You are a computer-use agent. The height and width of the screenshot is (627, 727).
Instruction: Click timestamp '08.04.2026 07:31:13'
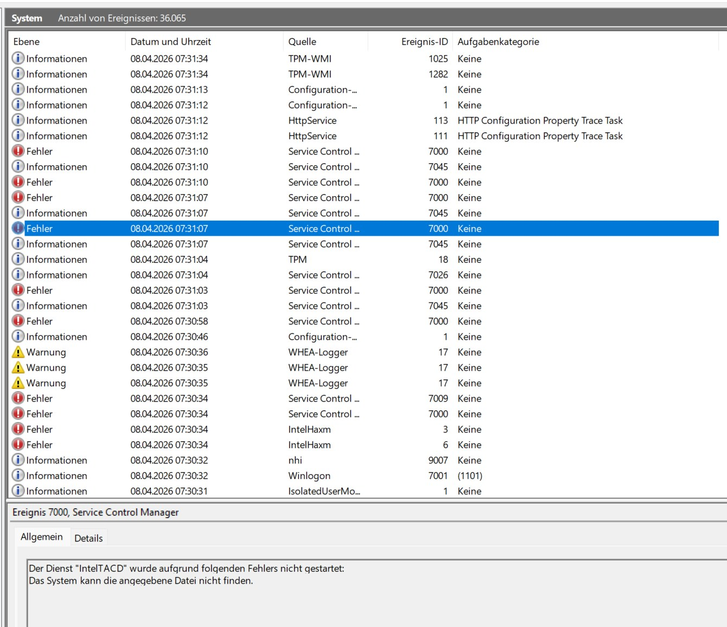click(169, 89)
